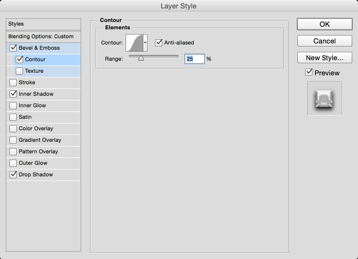This screenshot has width=358, height=259.
Task: Uncheck the Contour sub-effect checkbox
Action: point(19,59)
